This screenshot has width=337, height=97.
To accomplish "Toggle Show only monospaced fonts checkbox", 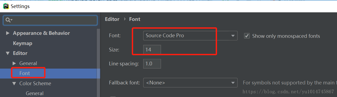I will point(247,36).
